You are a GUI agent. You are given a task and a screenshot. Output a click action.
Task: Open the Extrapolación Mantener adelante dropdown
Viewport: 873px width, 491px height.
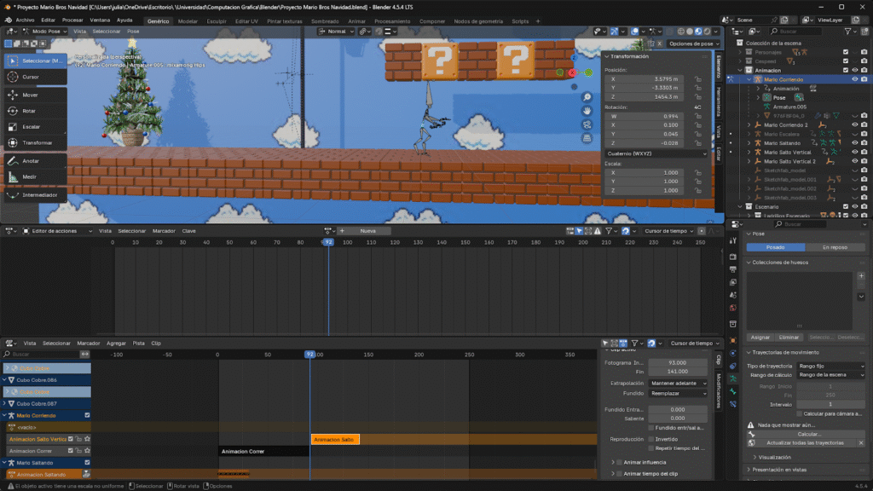coord(678,384)
